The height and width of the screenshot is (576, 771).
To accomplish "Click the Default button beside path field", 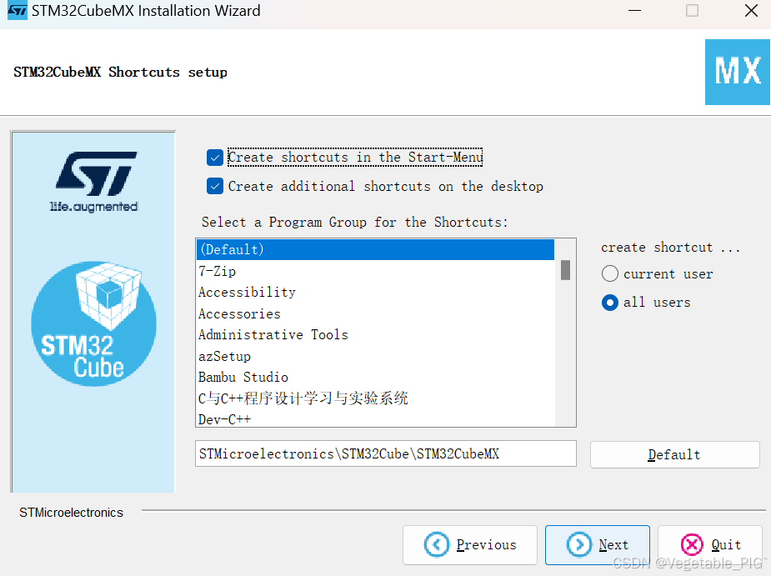I will 674,454.
